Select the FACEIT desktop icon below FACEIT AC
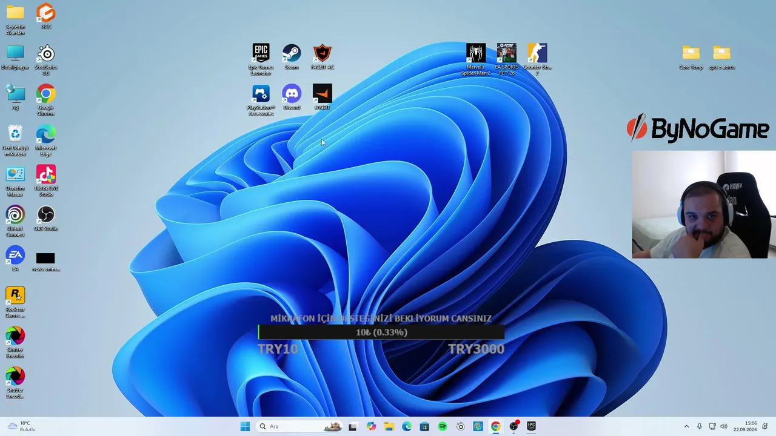Screen dimensions: 776x436 323,97
